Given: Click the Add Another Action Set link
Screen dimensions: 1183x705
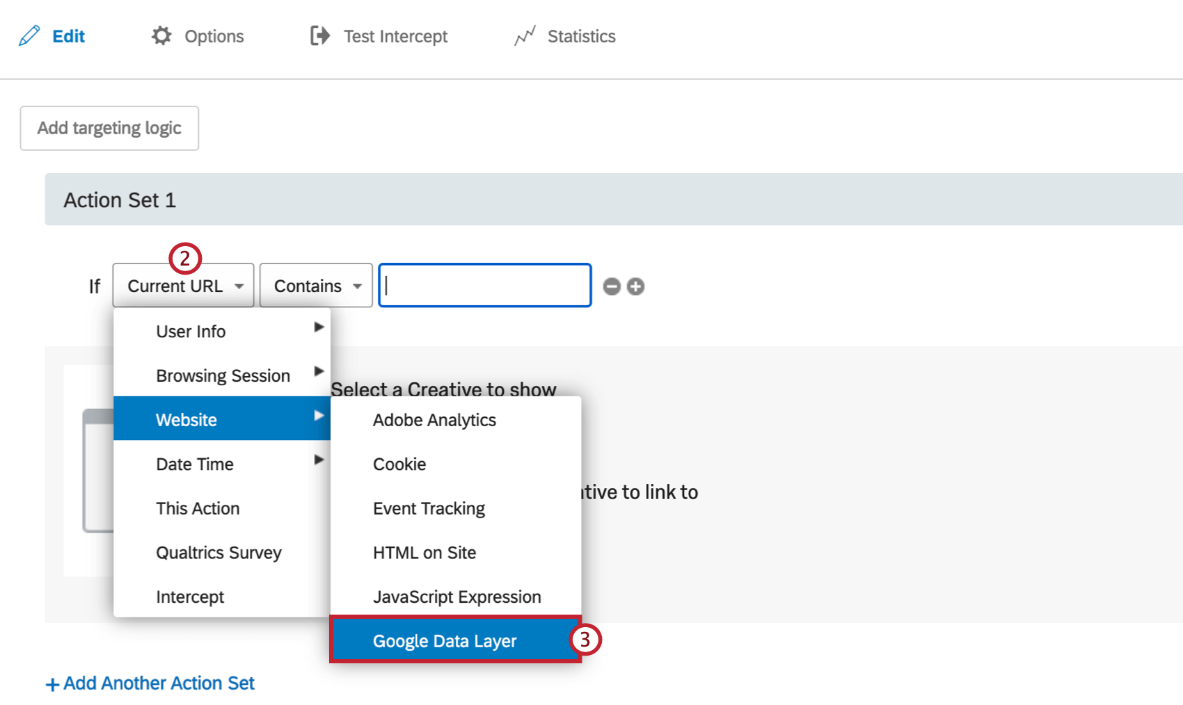Looking at the screenshot, I should click(x=150, y=683).
